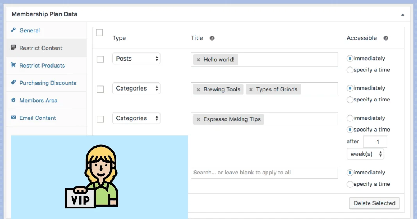Click the envelope icon beside Email Content

(x=13, y=117)
